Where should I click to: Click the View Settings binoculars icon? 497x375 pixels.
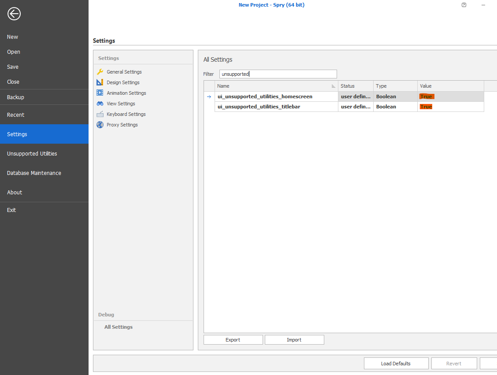pyautogui.click(x=100, y=104)
